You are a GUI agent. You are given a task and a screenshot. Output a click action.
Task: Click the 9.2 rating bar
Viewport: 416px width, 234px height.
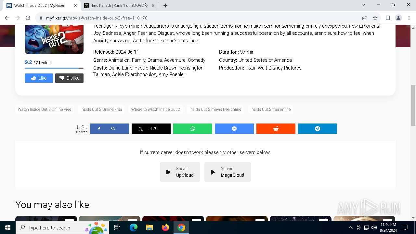[54, 68]
